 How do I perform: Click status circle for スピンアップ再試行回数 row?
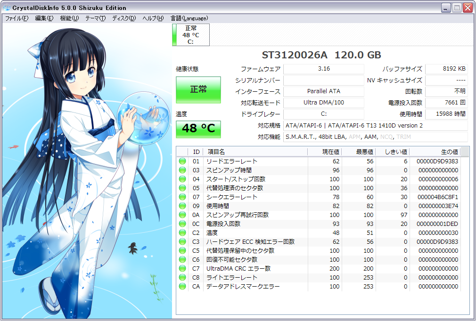point(182,215)
